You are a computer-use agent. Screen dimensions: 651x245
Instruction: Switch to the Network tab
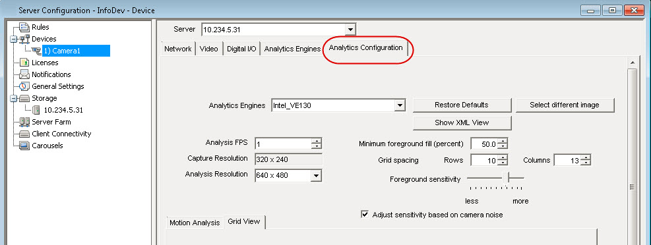(177, 49)
